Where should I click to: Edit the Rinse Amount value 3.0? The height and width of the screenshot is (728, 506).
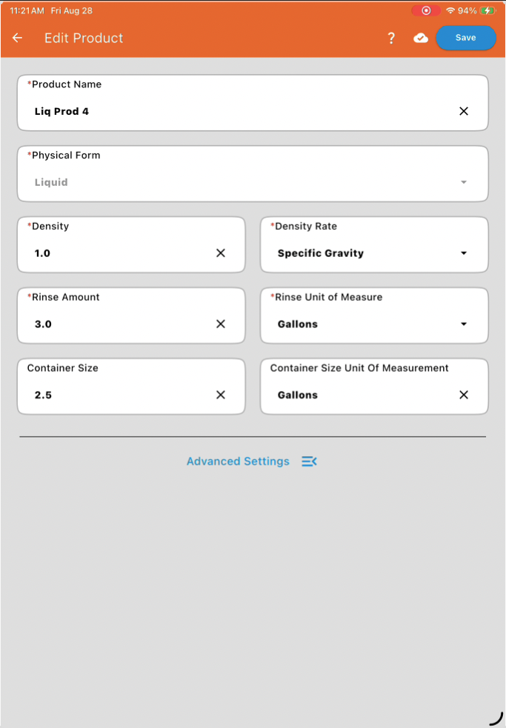(43, 324)
